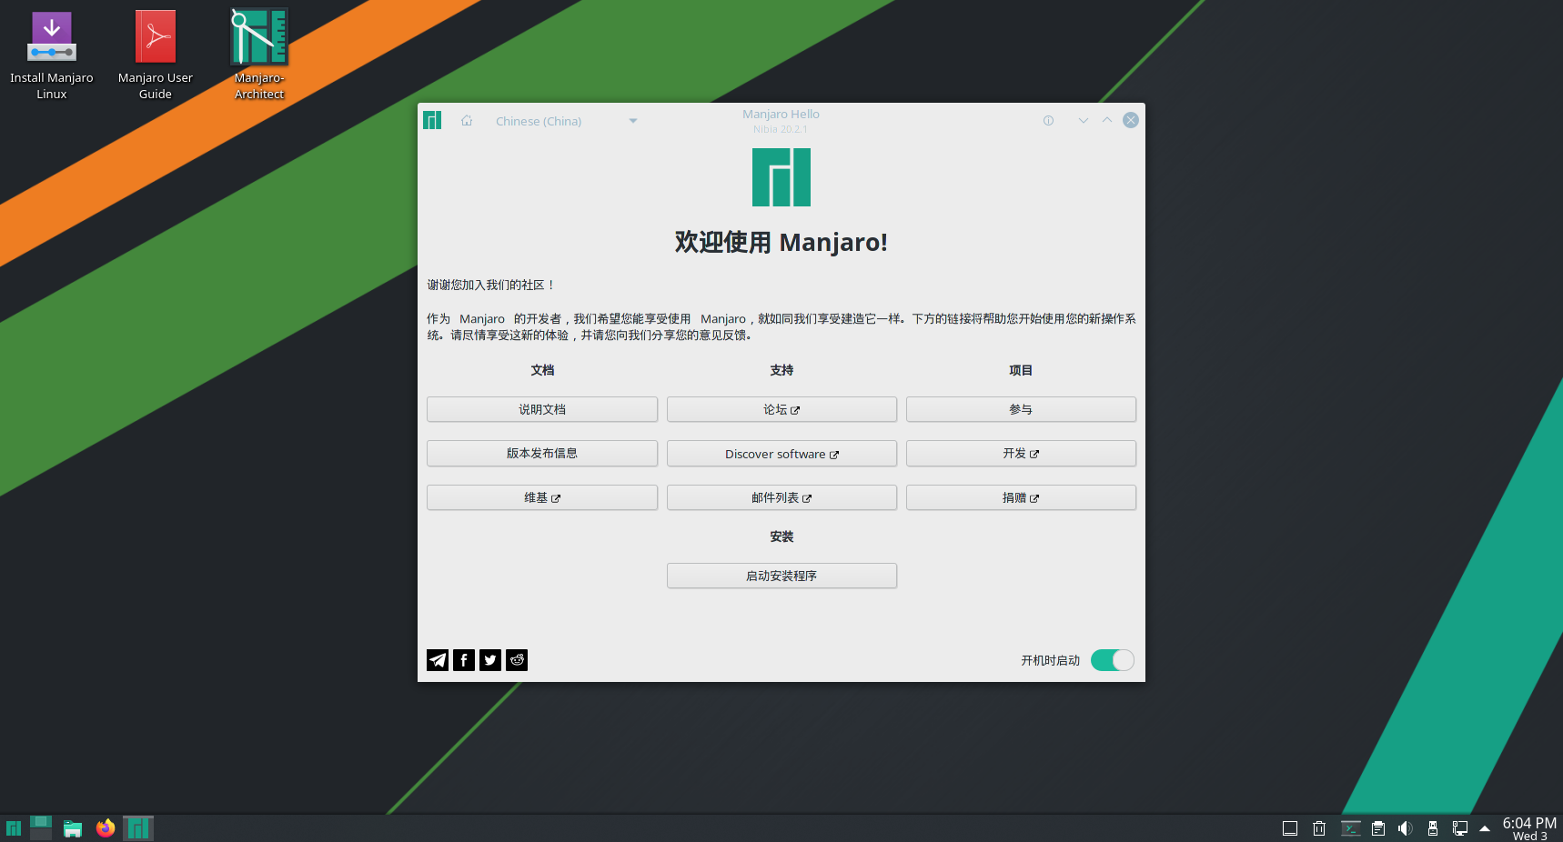Open the Chinese (China) language dropdown
The width and height of the screenshot is (1563, 842).
[566, 121]
